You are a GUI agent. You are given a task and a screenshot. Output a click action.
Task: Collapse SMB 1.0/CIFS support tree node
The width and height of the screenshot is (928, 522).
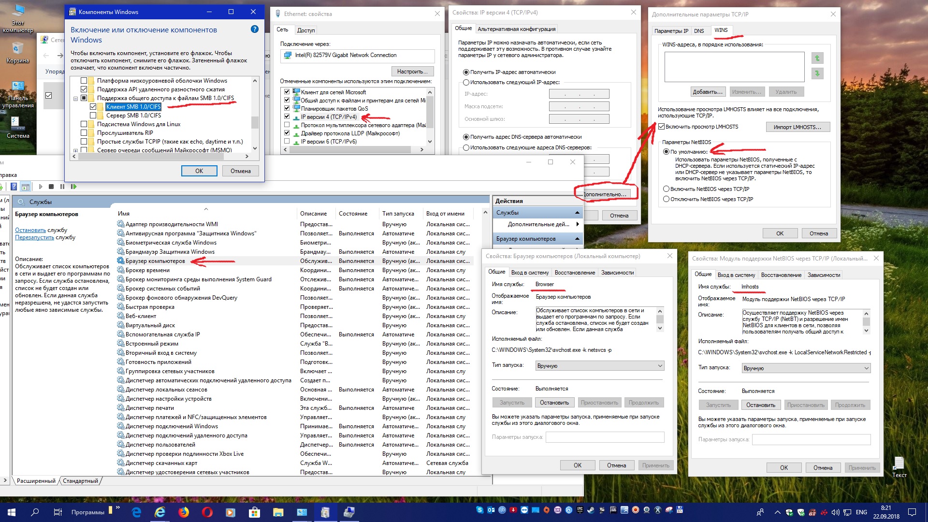click(75, 99)
